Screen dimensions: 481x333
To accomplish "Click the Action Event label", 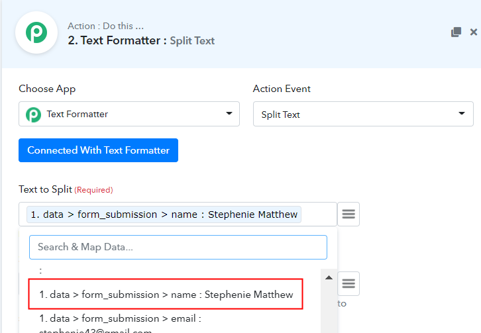I will coord(282,89).
